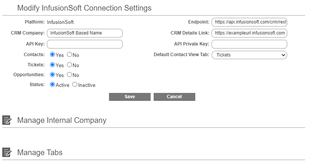313x168 pixels.
Task: Select Yes for Opportunities
Action: [53, 75]
